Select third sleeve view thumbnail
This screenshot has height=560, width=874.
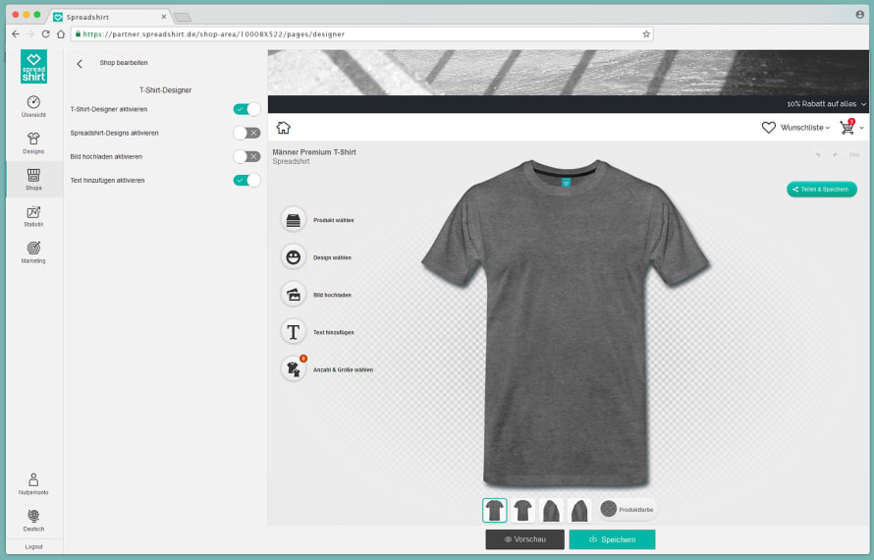coord(551,510)
